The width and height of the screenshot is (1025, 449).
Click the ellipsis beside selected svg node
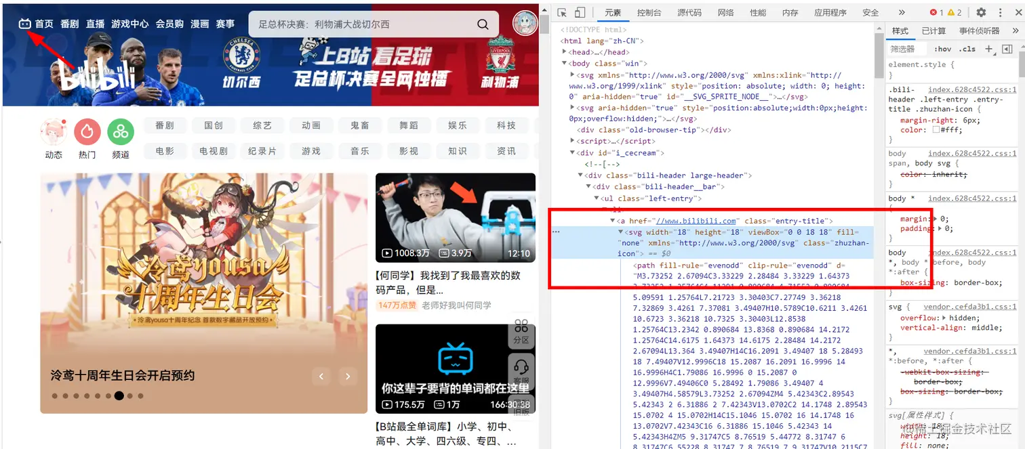[x=556, y=232]
